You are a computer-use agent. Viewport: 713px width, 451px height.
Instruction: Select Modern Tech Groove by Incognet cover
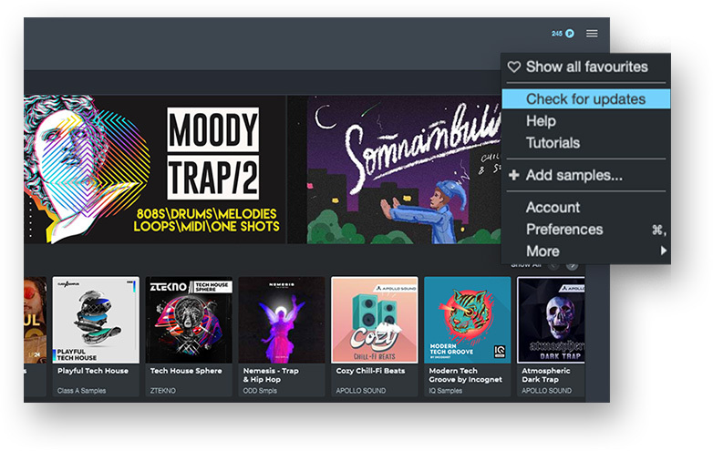click(467, 320)
